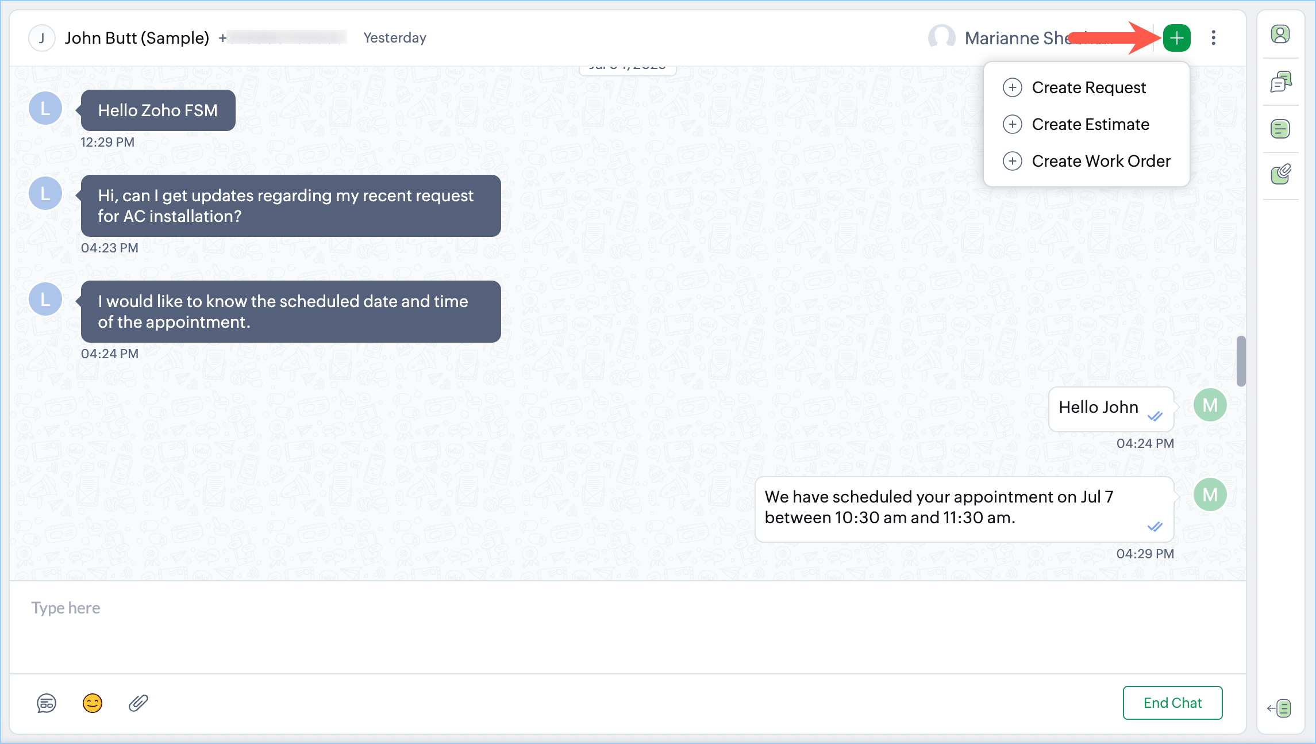Select Create Work Order menu option

(x=1100, y=161)
